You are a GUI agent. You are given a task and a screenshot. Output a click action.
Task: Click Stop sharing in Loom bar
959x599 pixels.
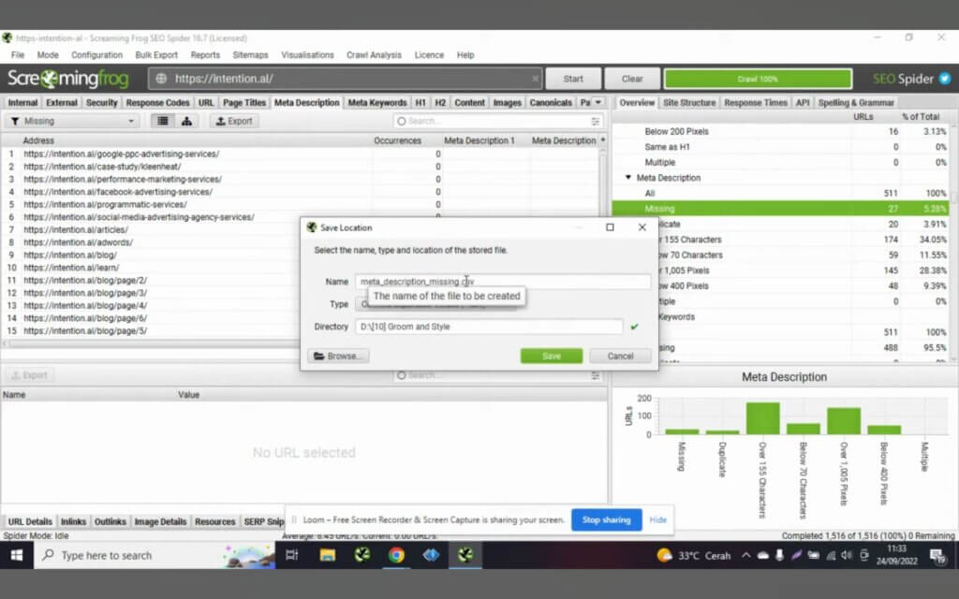pyautogui.click(x=606, y=519)
